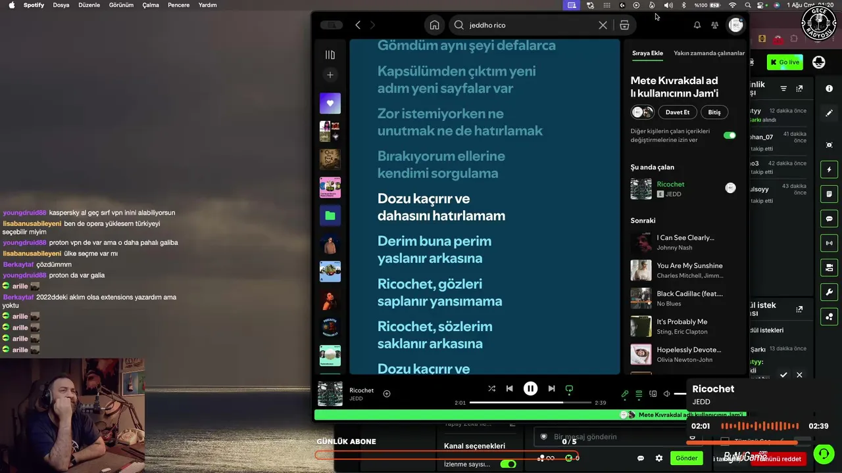842x473 pixels.
Task: Open Wi-Fi status menu
Action: [733, 5]
